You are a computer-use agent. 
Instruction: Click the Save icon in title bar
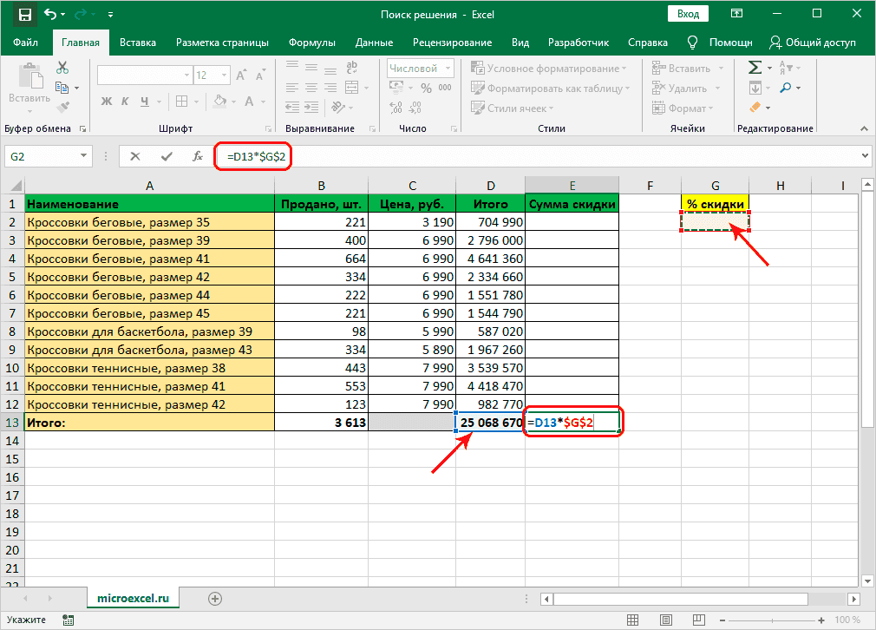24,15
